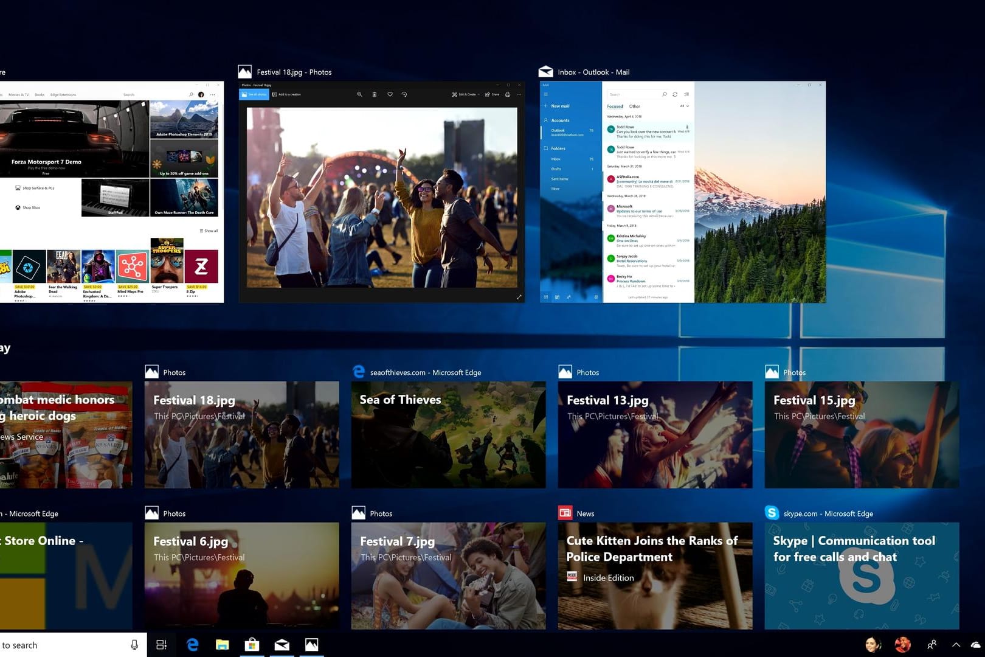Viewport: 985px width, 657px height.
Task: Click Share in the Photos toolbar
Action: [x=492, y=94]
